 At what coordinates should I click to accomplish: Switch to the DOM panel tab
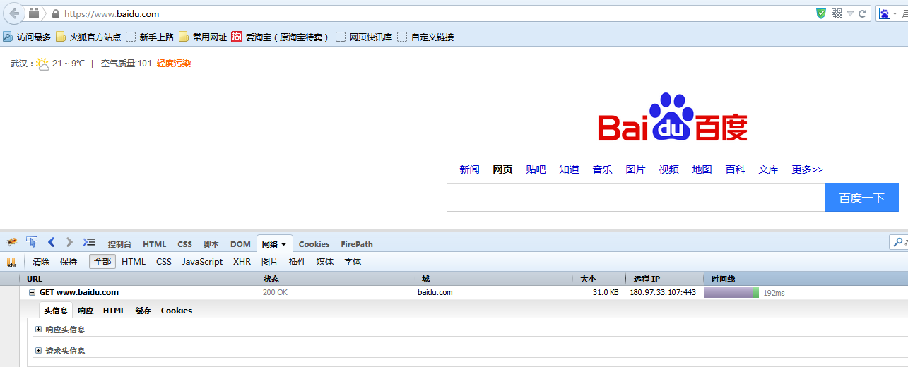click(x=240, y=244)
